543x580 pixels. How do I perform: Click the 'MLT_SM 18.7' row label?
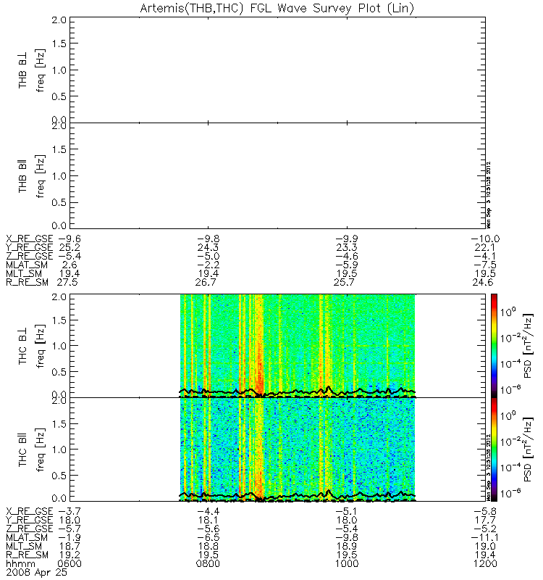click(x=43, y=546)
